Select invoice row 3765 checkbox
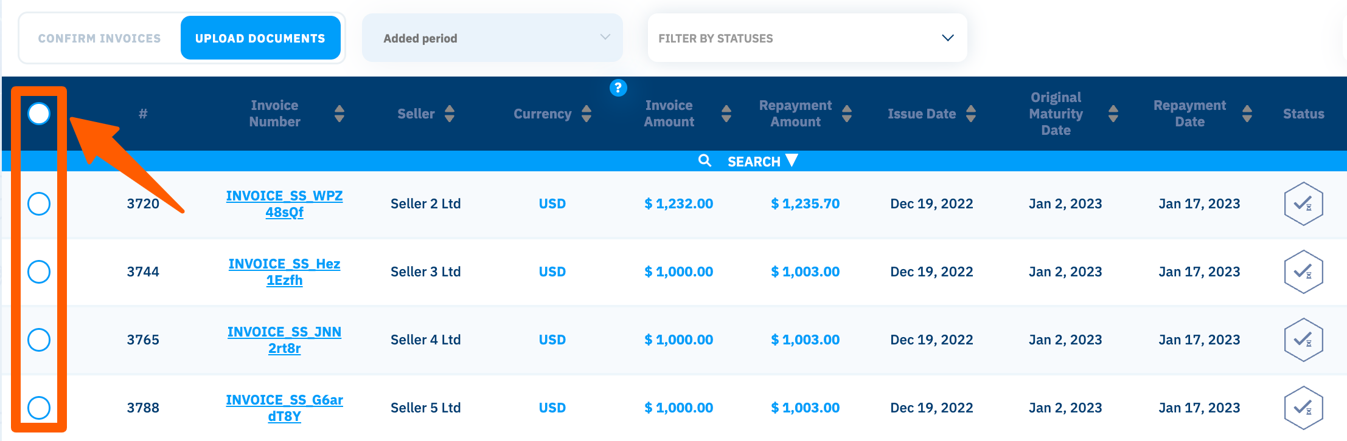This screenshot has width=1347, height=441. point(39,340)
